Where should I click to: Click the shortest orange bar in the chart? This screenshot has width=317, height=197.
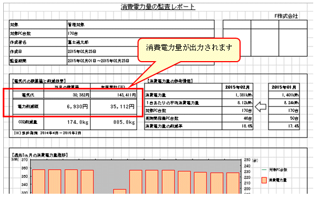(119, 192)
